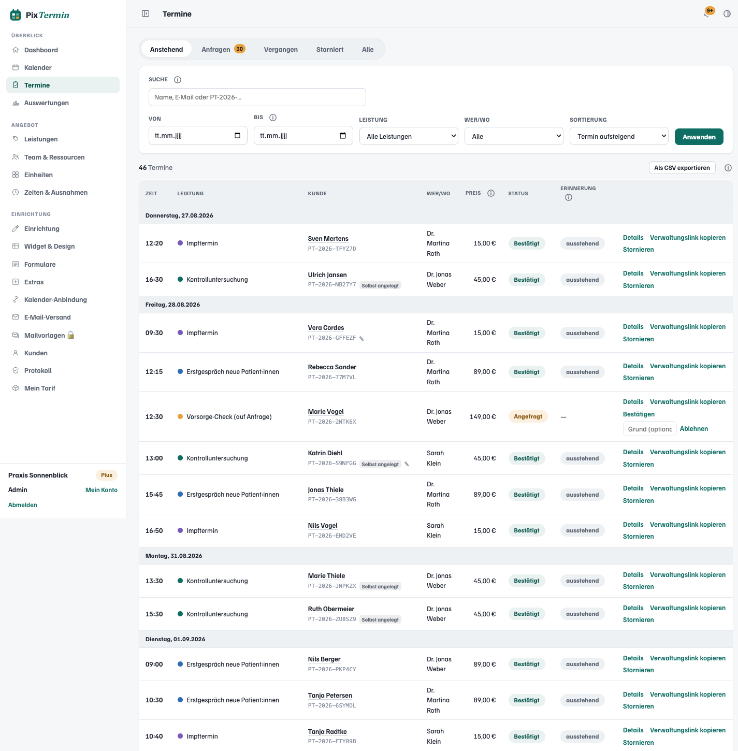Click info icon beside PREIS column header
This screenshot has height=751, width=738.
click(491, 193)
